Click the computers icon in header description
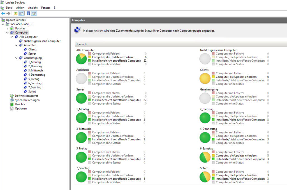Viewport: 287px width, 190px height. (77, 30)
